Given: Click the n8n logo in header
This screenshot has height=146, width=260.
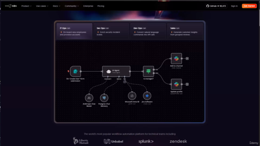Looking at the screenshot, I should (x=11, y=6).
